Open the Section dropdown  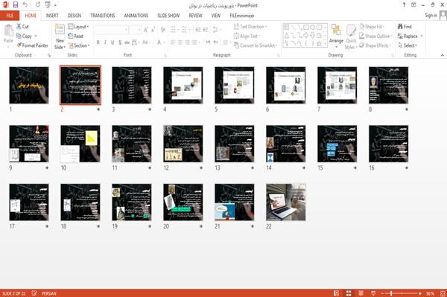click(79, 45)
